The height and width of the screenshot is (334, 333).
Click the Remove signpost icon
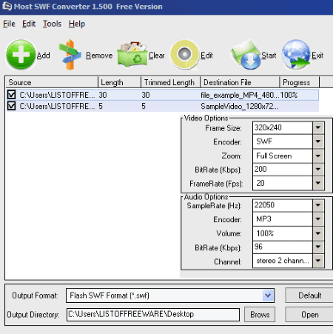coord(70,55)
